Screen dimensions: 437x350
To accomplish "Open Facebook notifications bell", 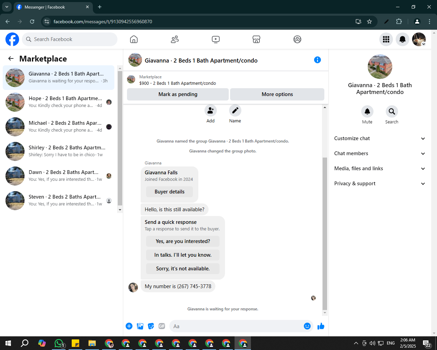I will click(x=403, y=39).
